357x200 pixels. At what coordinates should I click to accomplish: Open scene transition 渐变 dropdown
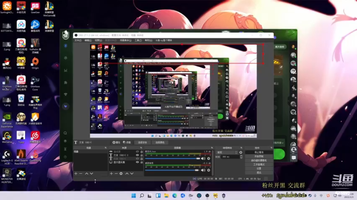227,152
